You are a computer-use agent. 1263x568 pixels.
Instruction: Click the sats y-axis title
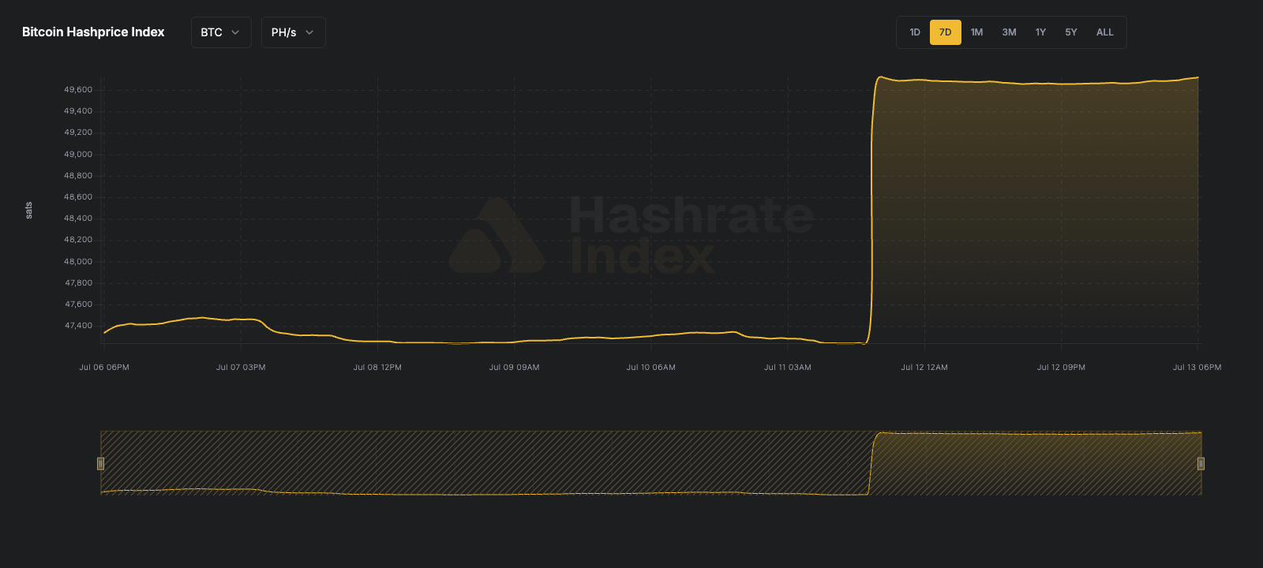tap(29, 211)
